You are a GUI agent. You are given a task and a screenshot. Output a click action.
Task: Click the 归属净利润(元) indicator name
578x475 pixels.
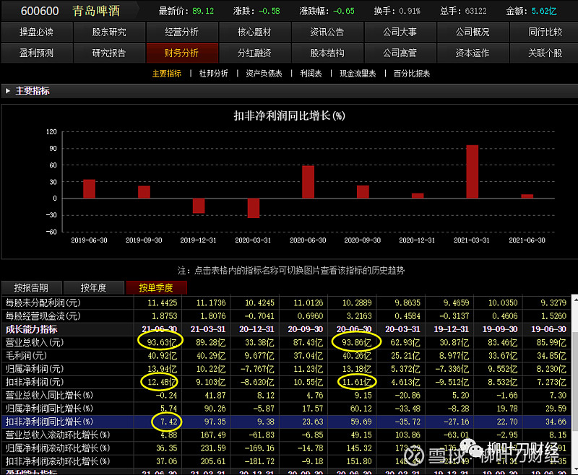point(34,369)
